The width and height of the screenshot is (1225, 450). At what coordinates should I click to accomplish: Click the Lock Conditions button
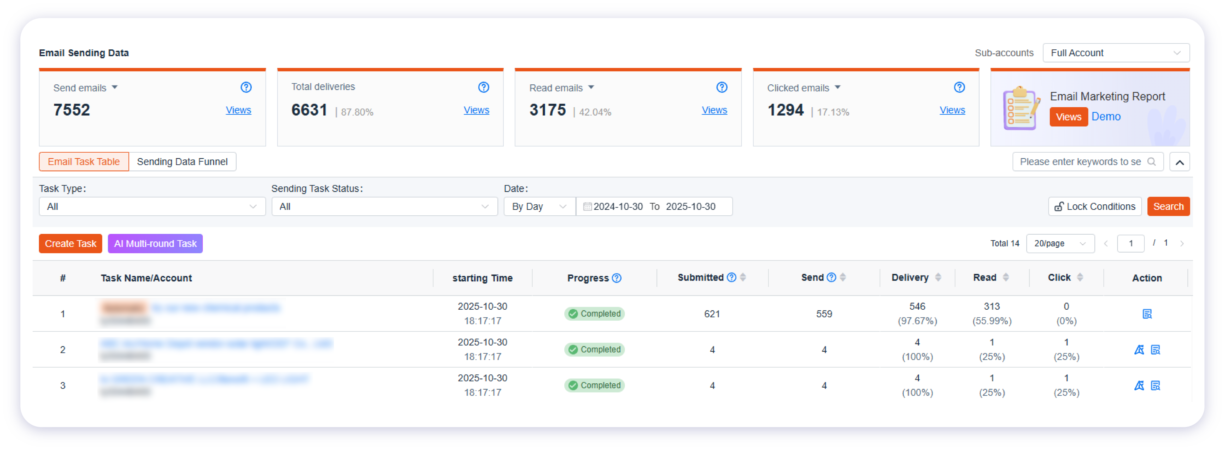click(x=1095, y=206)
